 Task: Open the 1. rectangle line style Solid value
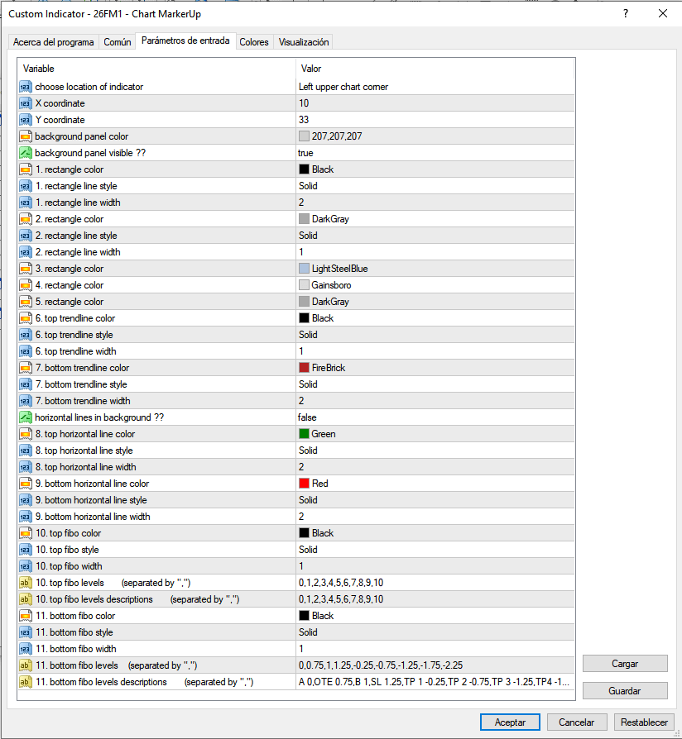pos(435,186)
